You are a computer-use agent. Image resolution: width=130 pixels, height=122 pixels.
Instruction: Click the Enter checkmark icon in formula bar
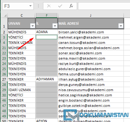point(60,6)
